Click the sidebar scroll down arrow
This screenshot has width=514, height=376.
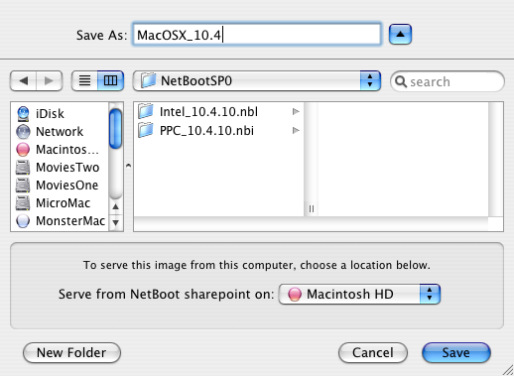coord(116,222)
